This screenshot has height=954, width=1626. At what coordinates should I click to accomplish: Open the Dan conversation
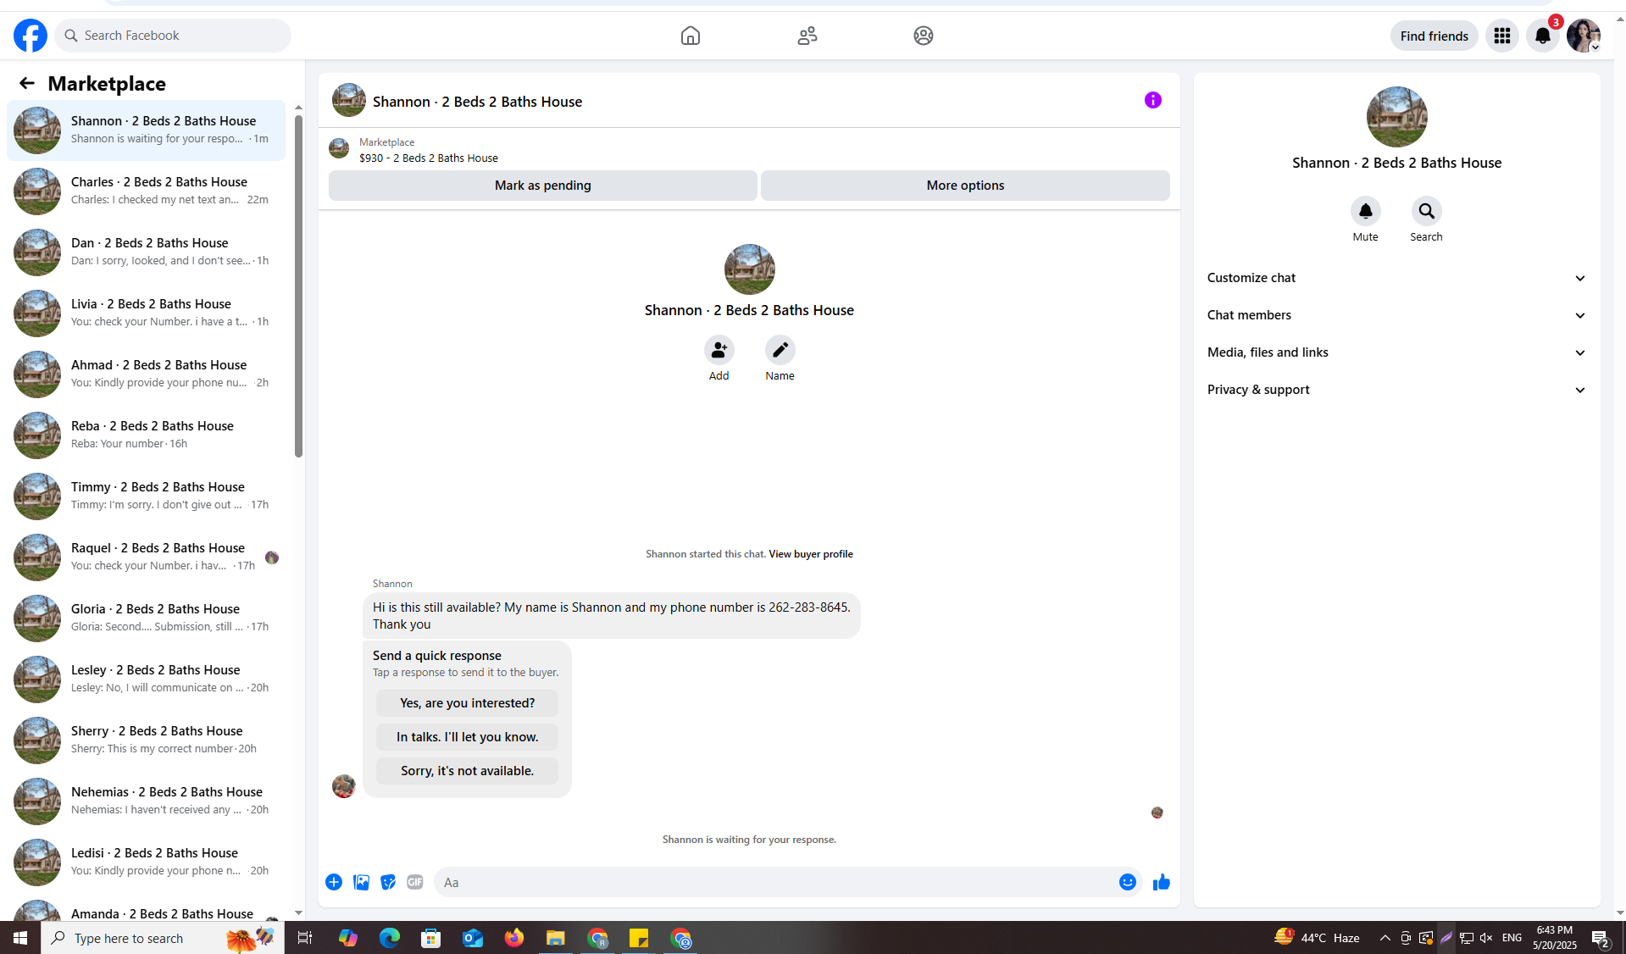(146, 252)
